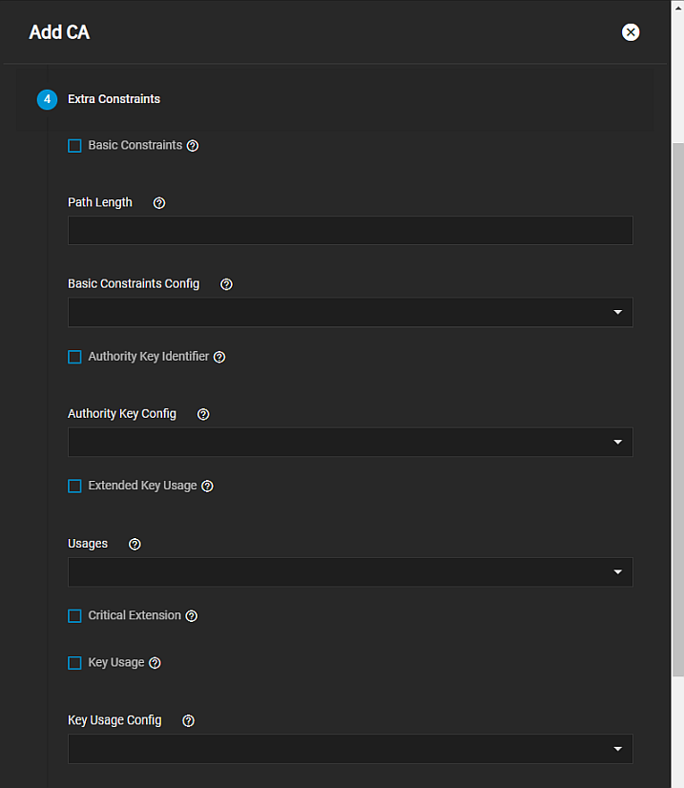Click the help icon beside Usages
684x788 pixels.
pos(135,544)
